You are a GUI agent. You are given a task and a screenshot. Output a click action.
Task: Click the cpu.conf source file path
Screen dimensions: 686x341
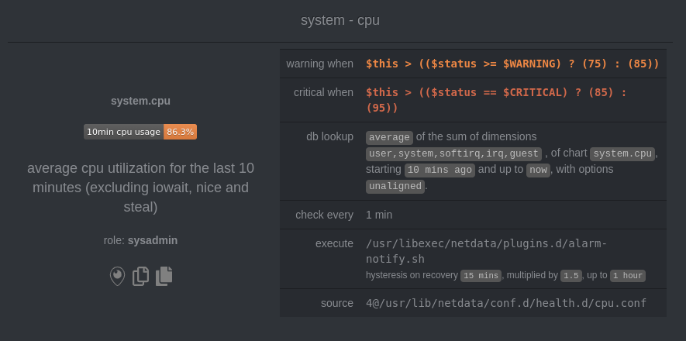tap(506, 303)
